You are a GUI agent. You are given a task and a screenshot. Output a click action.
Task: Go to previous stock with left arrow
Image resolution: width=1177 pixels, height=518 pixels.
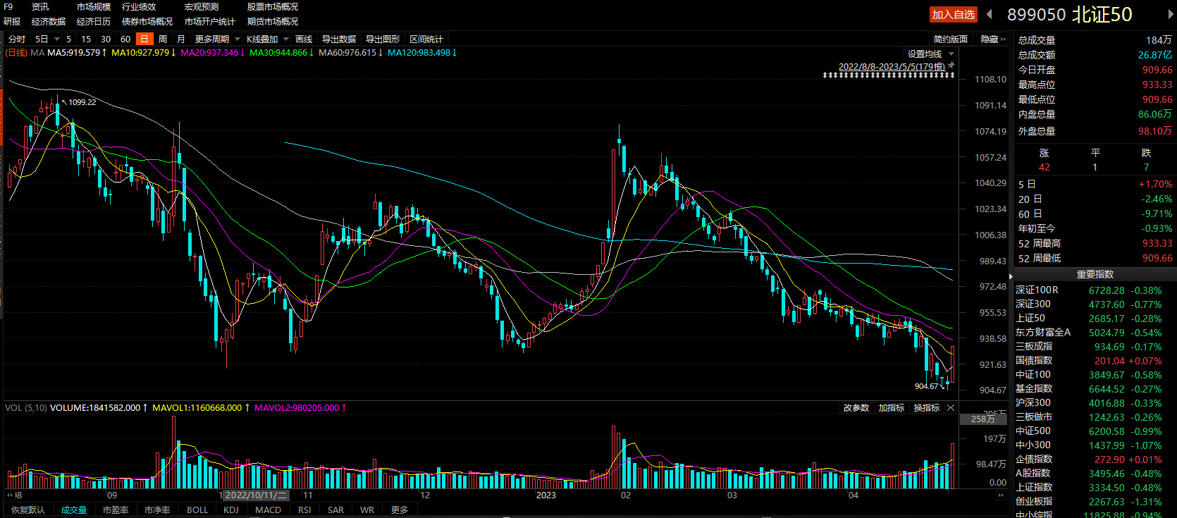pyautogui.click(x=990, y=15)
